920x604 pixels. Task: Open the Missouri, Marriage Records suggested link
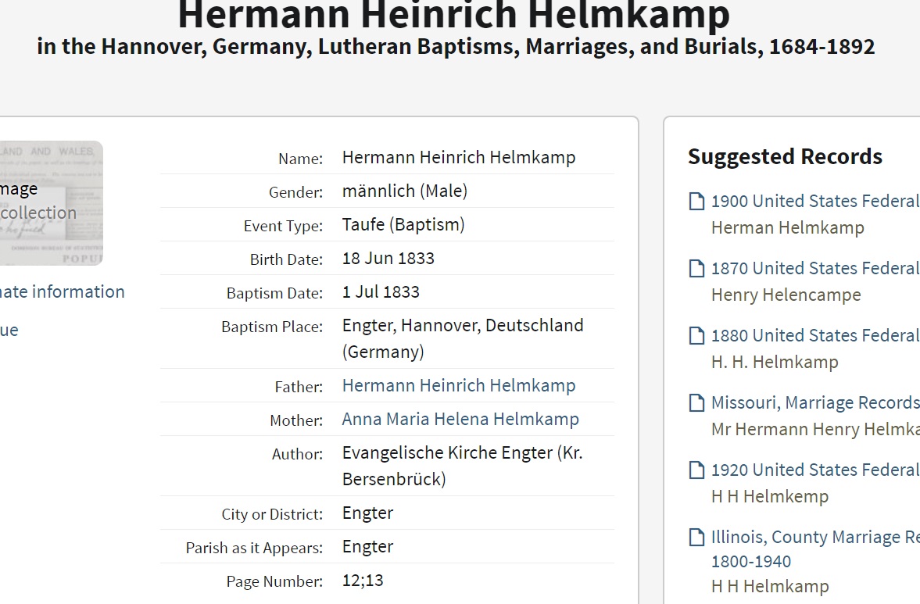coord(814,403)
